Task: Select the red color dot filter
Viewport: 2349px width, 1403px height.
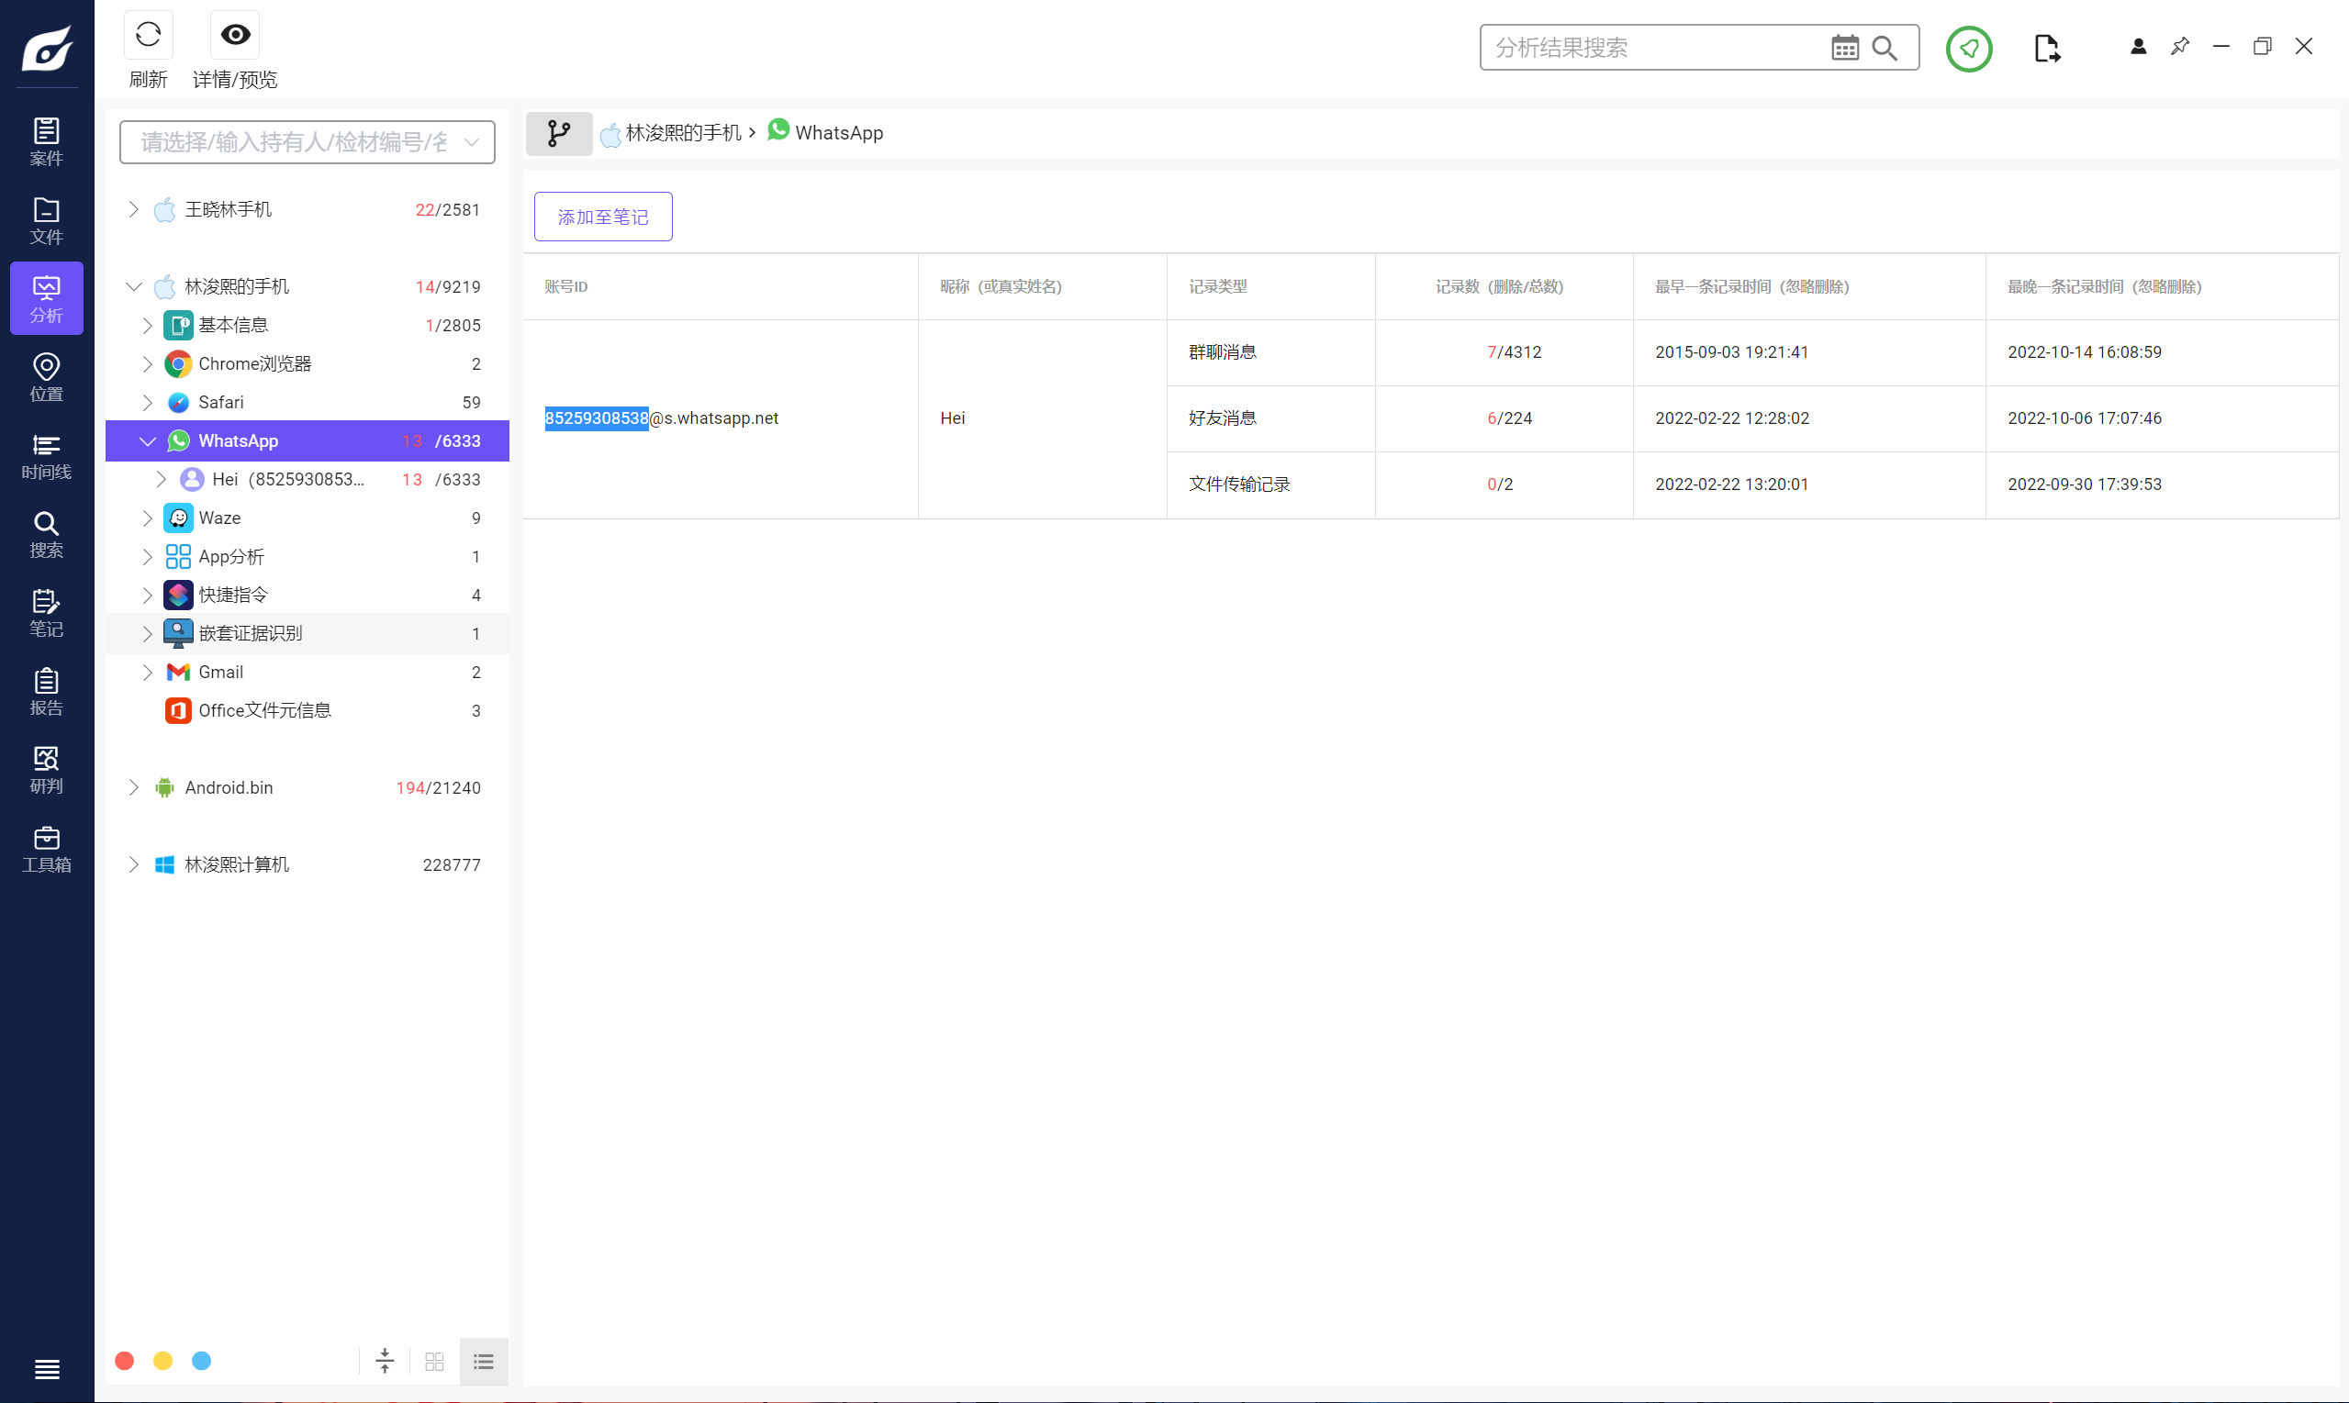Action: pyautogui.click(x=124, y=1361)
